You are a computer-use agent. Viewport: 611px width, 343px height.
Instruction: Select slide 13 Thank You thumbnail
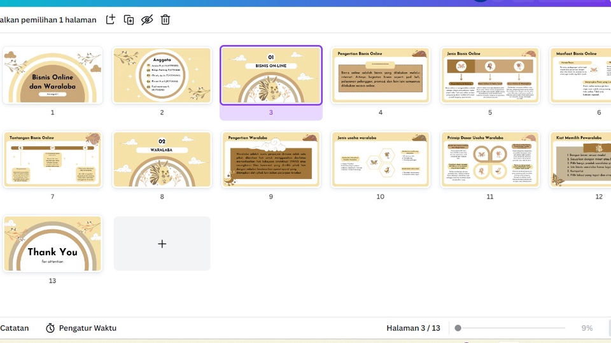pyautogui.click(x=53, y=244)
